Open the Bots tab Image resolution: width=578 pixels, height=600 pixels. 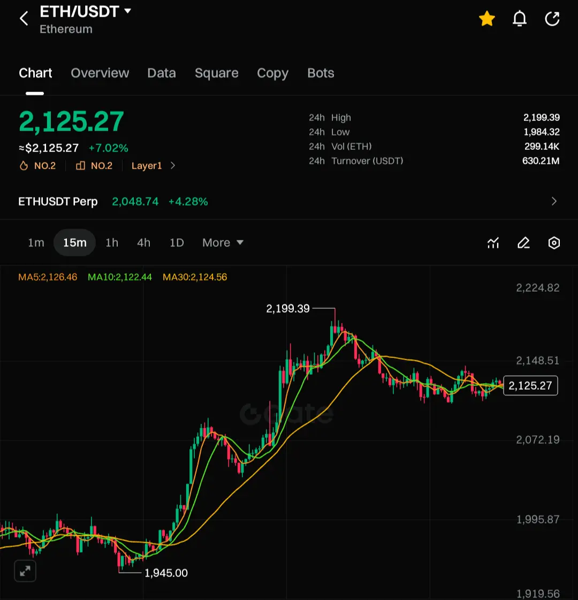click(x=321, y=73)
